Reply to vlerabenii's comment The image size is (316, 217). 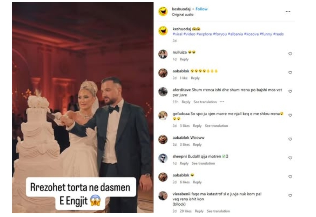click(x=199, y=211)
